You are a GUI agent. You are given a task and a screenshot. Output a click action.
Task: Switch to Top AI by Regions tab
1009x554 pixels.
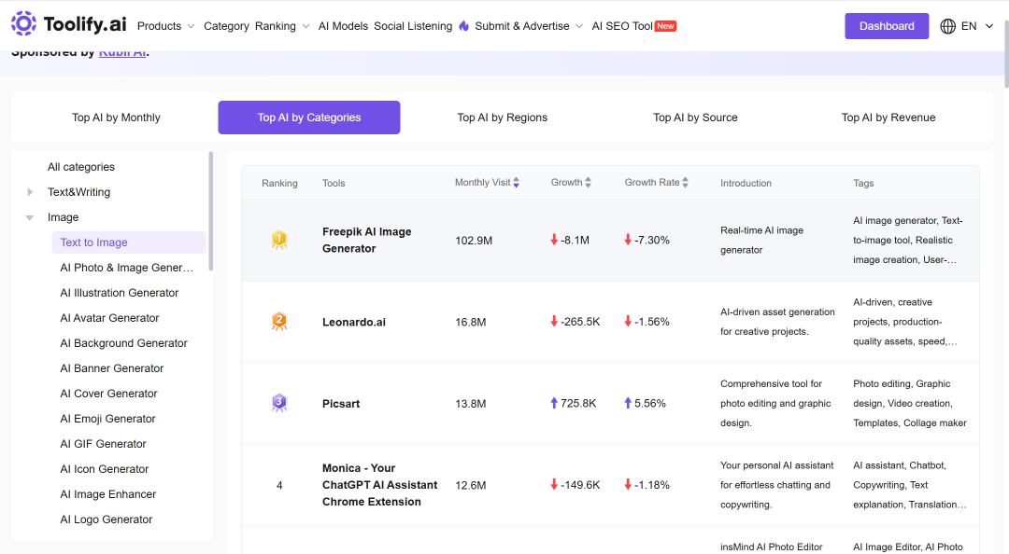pos(503,118)
